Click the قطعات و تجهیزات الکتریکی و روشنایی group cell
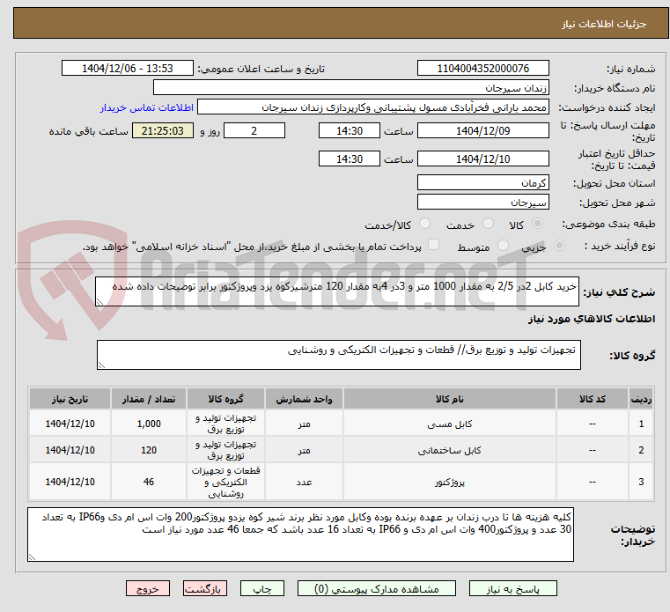The height and width of the screenshot is (612, 670). click(x=225, y=482)
